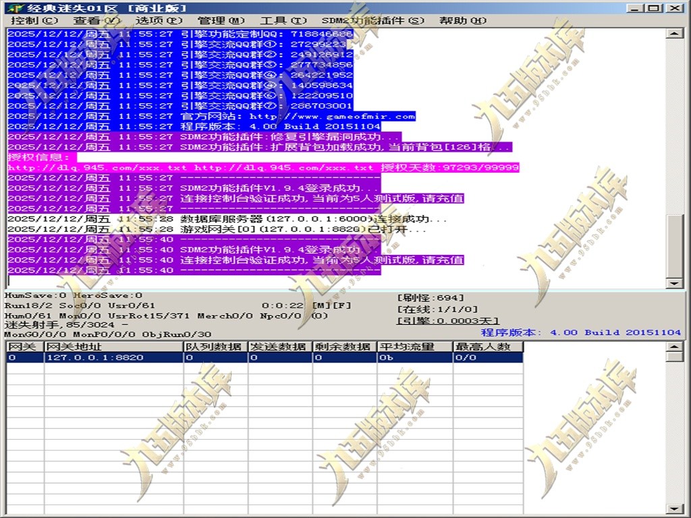Image resolution: width=691 pixels, height=518 pixels.
Task: Click the 引擎交流QQ群③: 277734856 log line
Action: (180, 65)
